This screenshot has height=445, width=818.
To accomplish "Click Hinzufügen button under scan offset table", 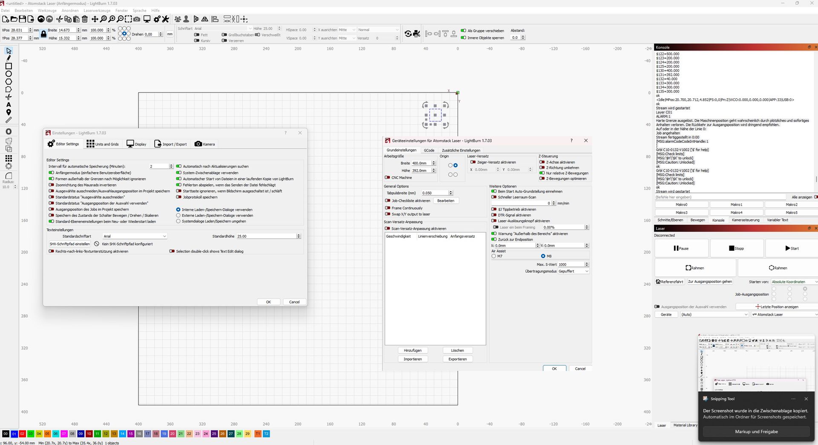I will pyautogui.click(x=413, y=350).
